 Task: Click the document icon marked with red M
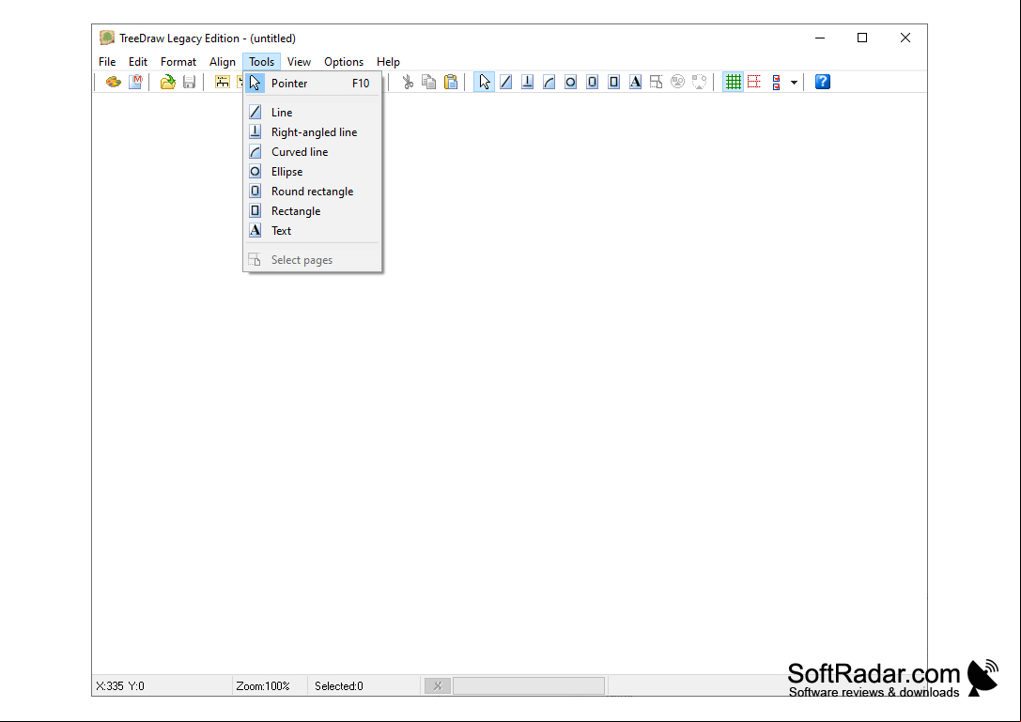pyautogui.click(x=135, y=82)
